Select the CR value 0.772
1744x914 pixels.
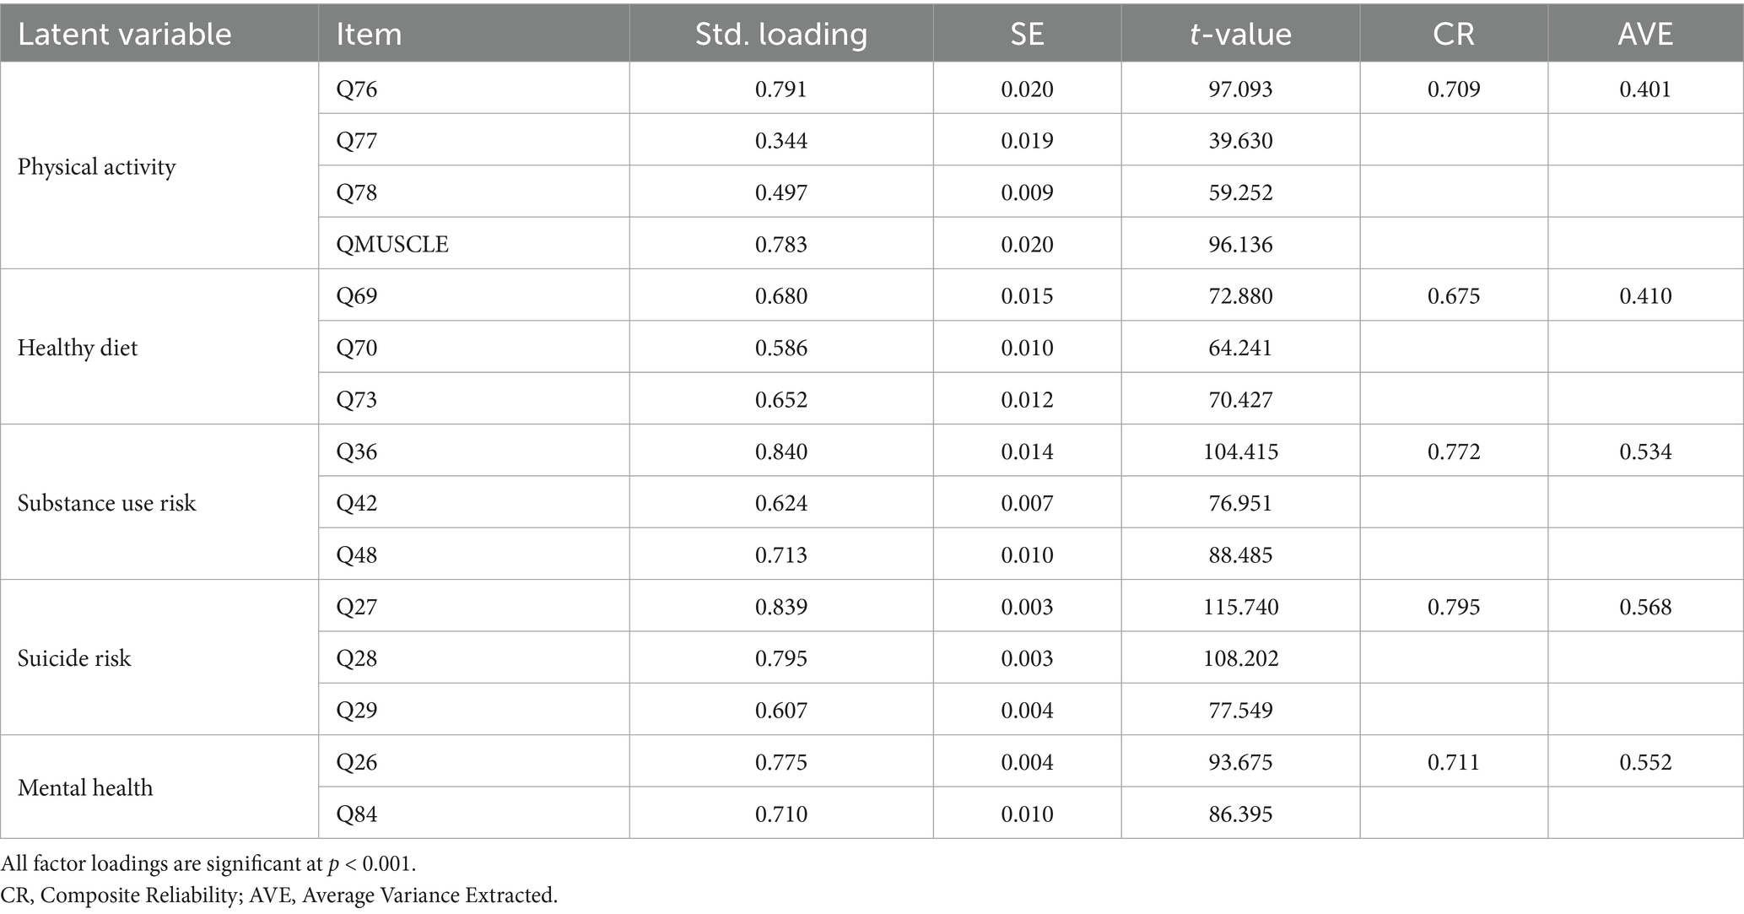pos(1454,452)
